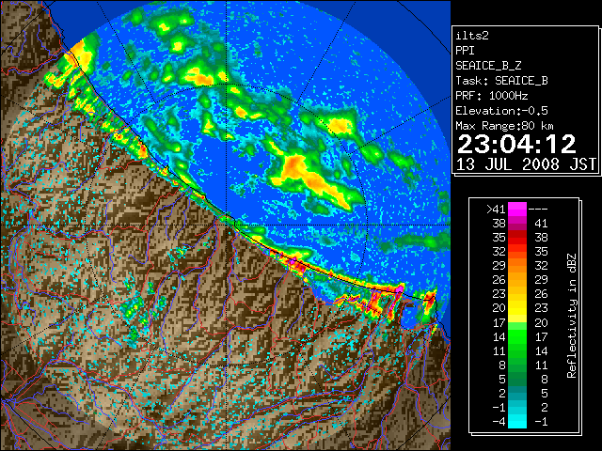Pick the orange 29 dBZ legend band
This screenshot has width=602, height=451.
coord(517,266)
